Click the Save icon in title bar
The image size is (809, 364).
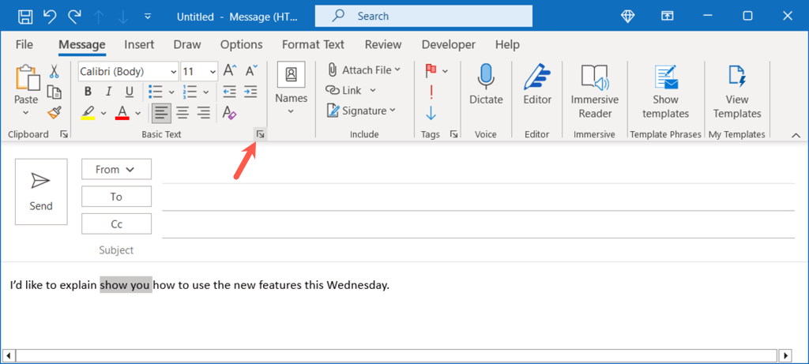pos(25,17)
